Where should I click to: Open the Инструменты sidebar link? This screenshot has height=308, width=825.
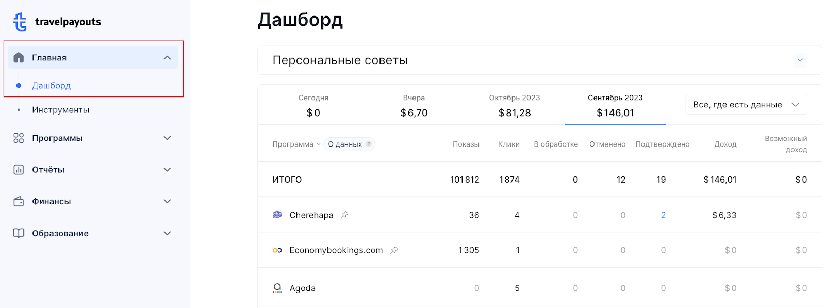tap(60, 110)
